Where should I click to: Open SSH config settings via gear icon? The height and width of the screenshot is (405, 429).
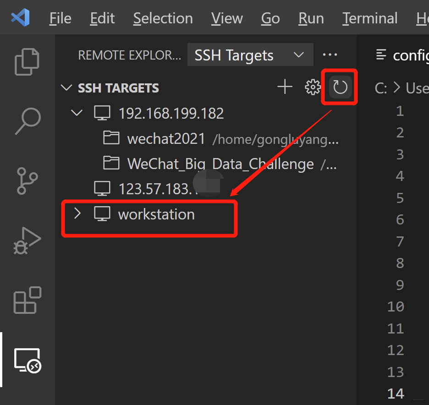point(313,87)
